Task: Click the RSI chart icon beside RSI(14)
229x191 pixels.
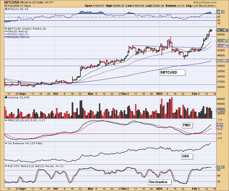Action: coord(6,9)
